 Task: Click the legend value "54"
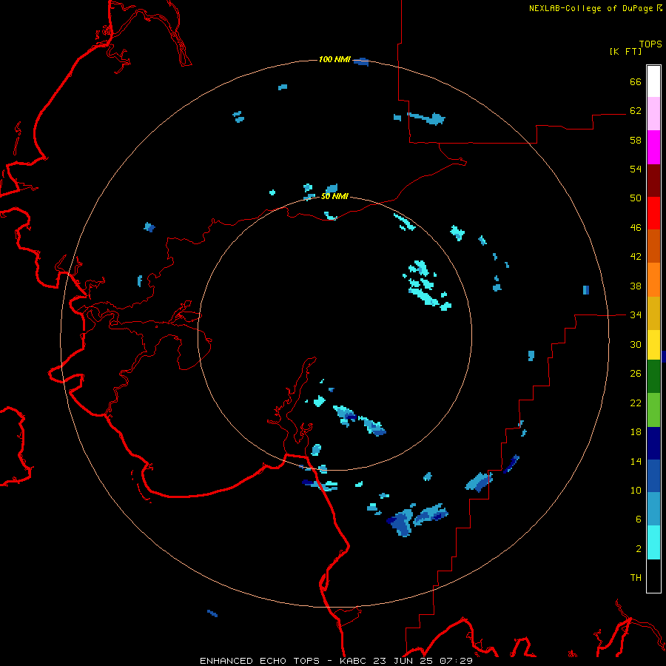click(x=636, y=169)
